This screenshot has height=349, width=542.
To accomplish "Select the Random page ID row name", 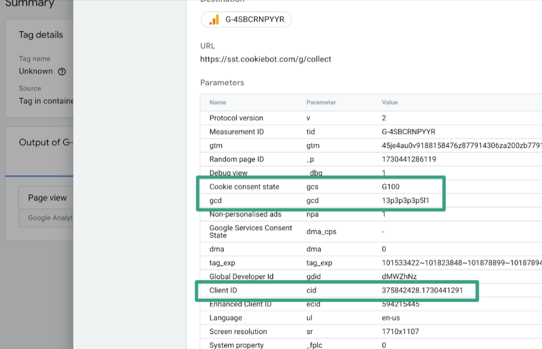I will point(236,159).
